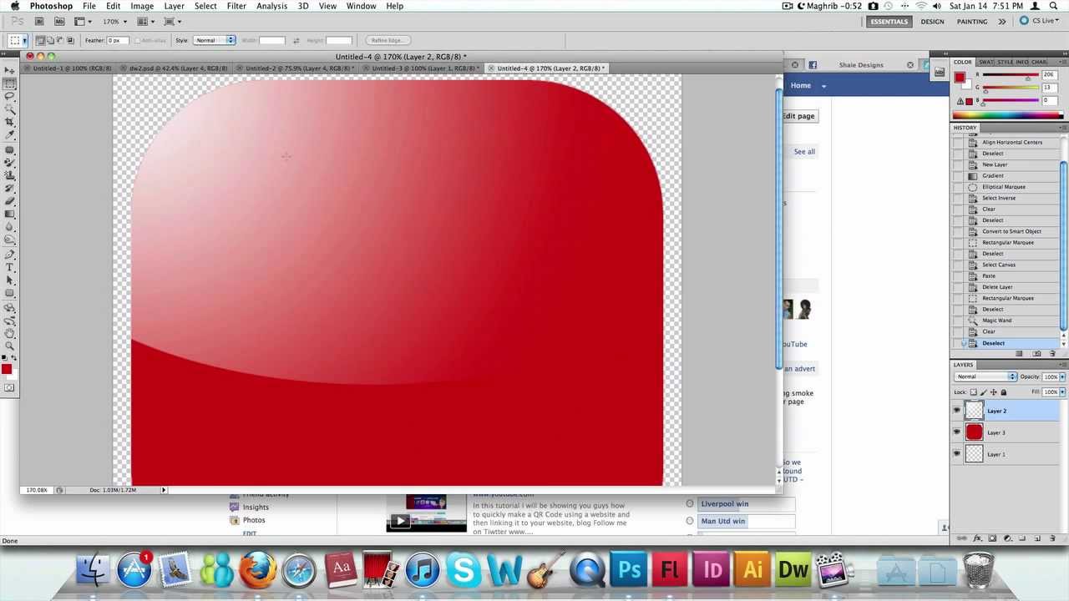Toggle Layer 1 visibility eye
This screenshot has height=601, width=1069.
pyautogui.click(x=956, y=453)
